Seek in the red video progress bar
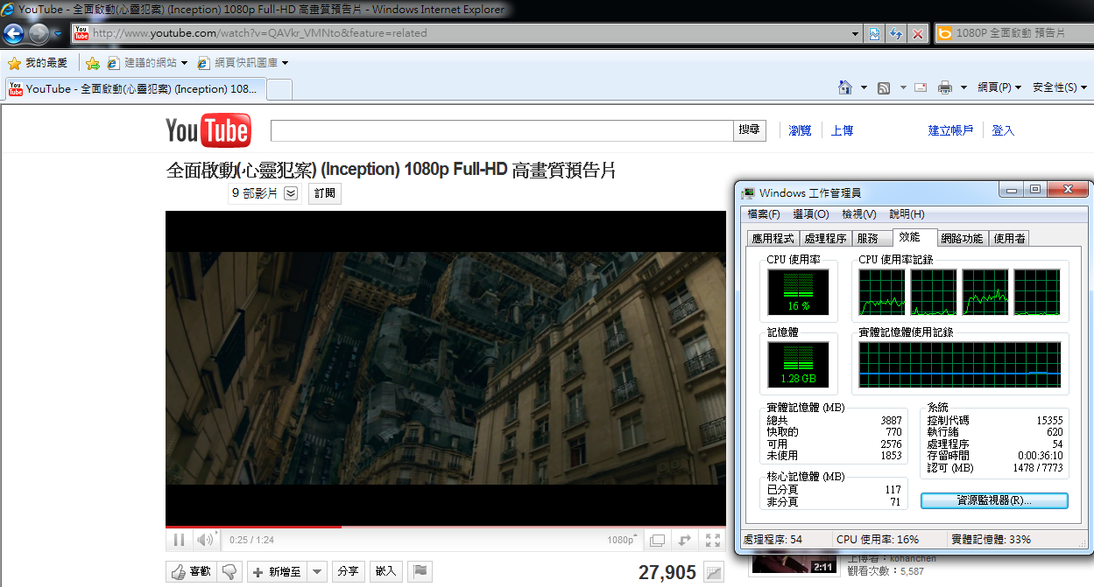This screenshot has width=1094, height=587. [x=446, y=527]
